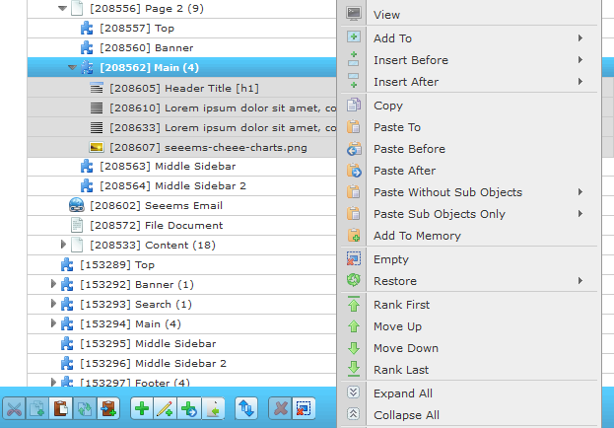Select Rank Last from the context menu
This screenshot has width=614, height=428.
pos(470,370)
